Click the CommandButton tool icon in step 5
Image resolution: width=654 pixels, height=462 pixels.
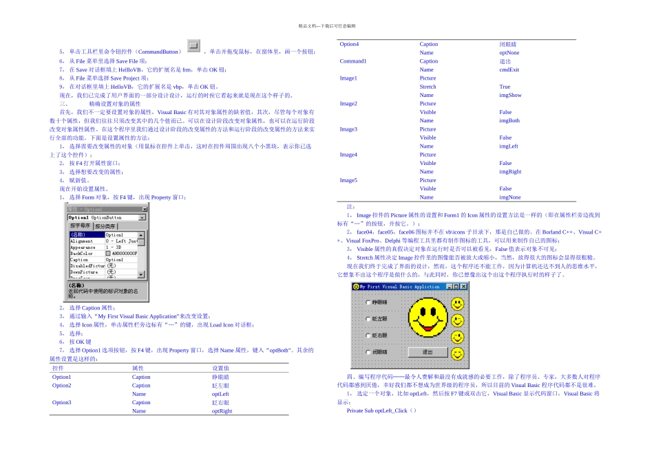click(x=193, y=45)
